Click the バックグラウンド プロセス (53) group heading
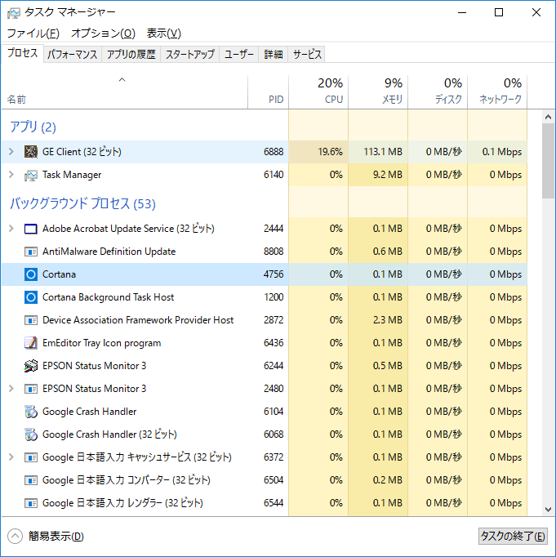The width and height of the screenshot is (556, 557). click(82, 203)
